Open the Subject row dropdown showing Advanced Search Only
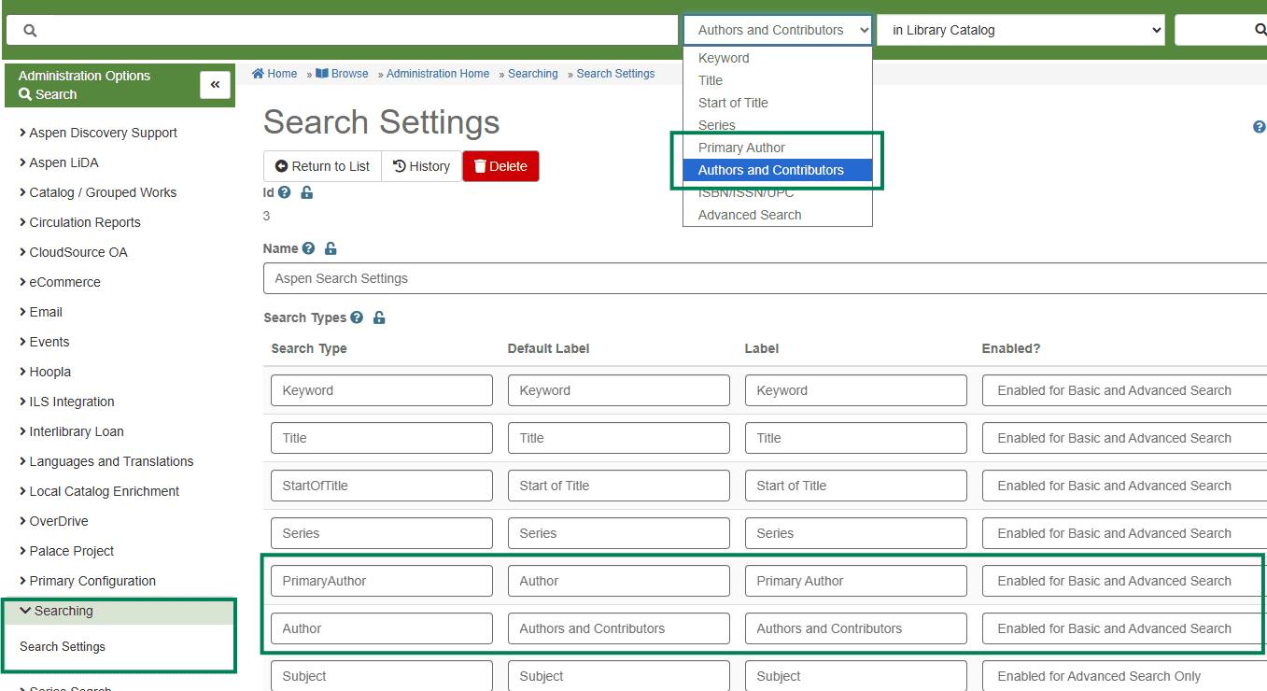This screenshot has height=691, width=1267. [1124, 676]
